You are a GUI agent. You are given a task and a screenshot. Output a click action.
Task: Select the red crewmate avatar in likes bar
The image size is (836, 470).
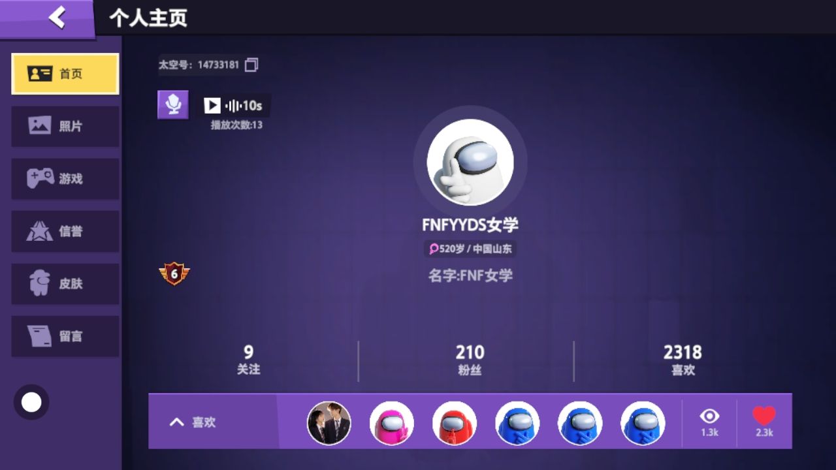click(455, 423)
